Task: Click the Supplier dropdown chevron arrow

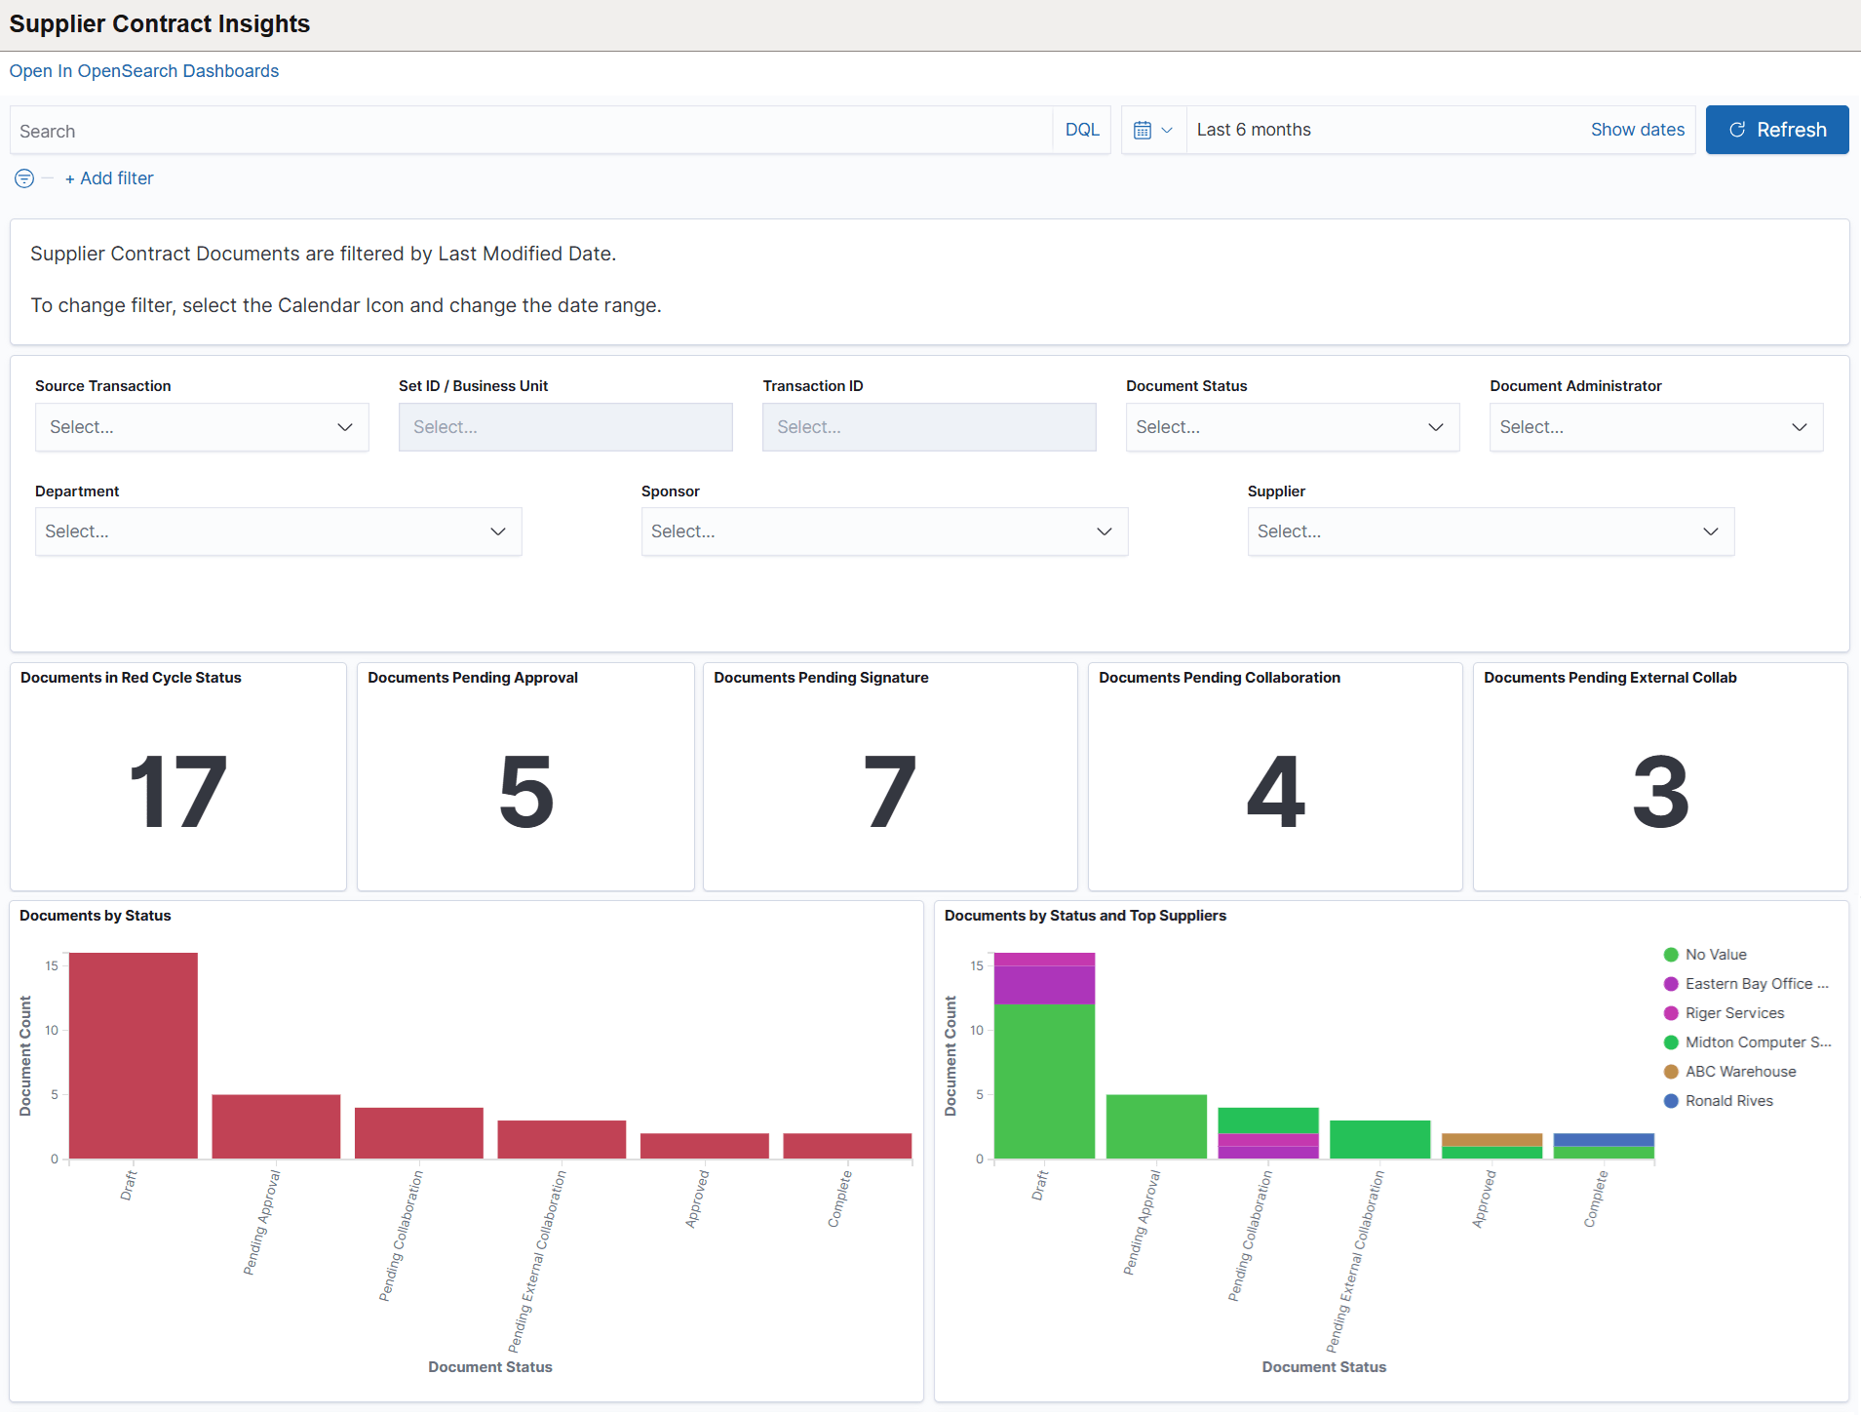Action: pos(1712,531)
